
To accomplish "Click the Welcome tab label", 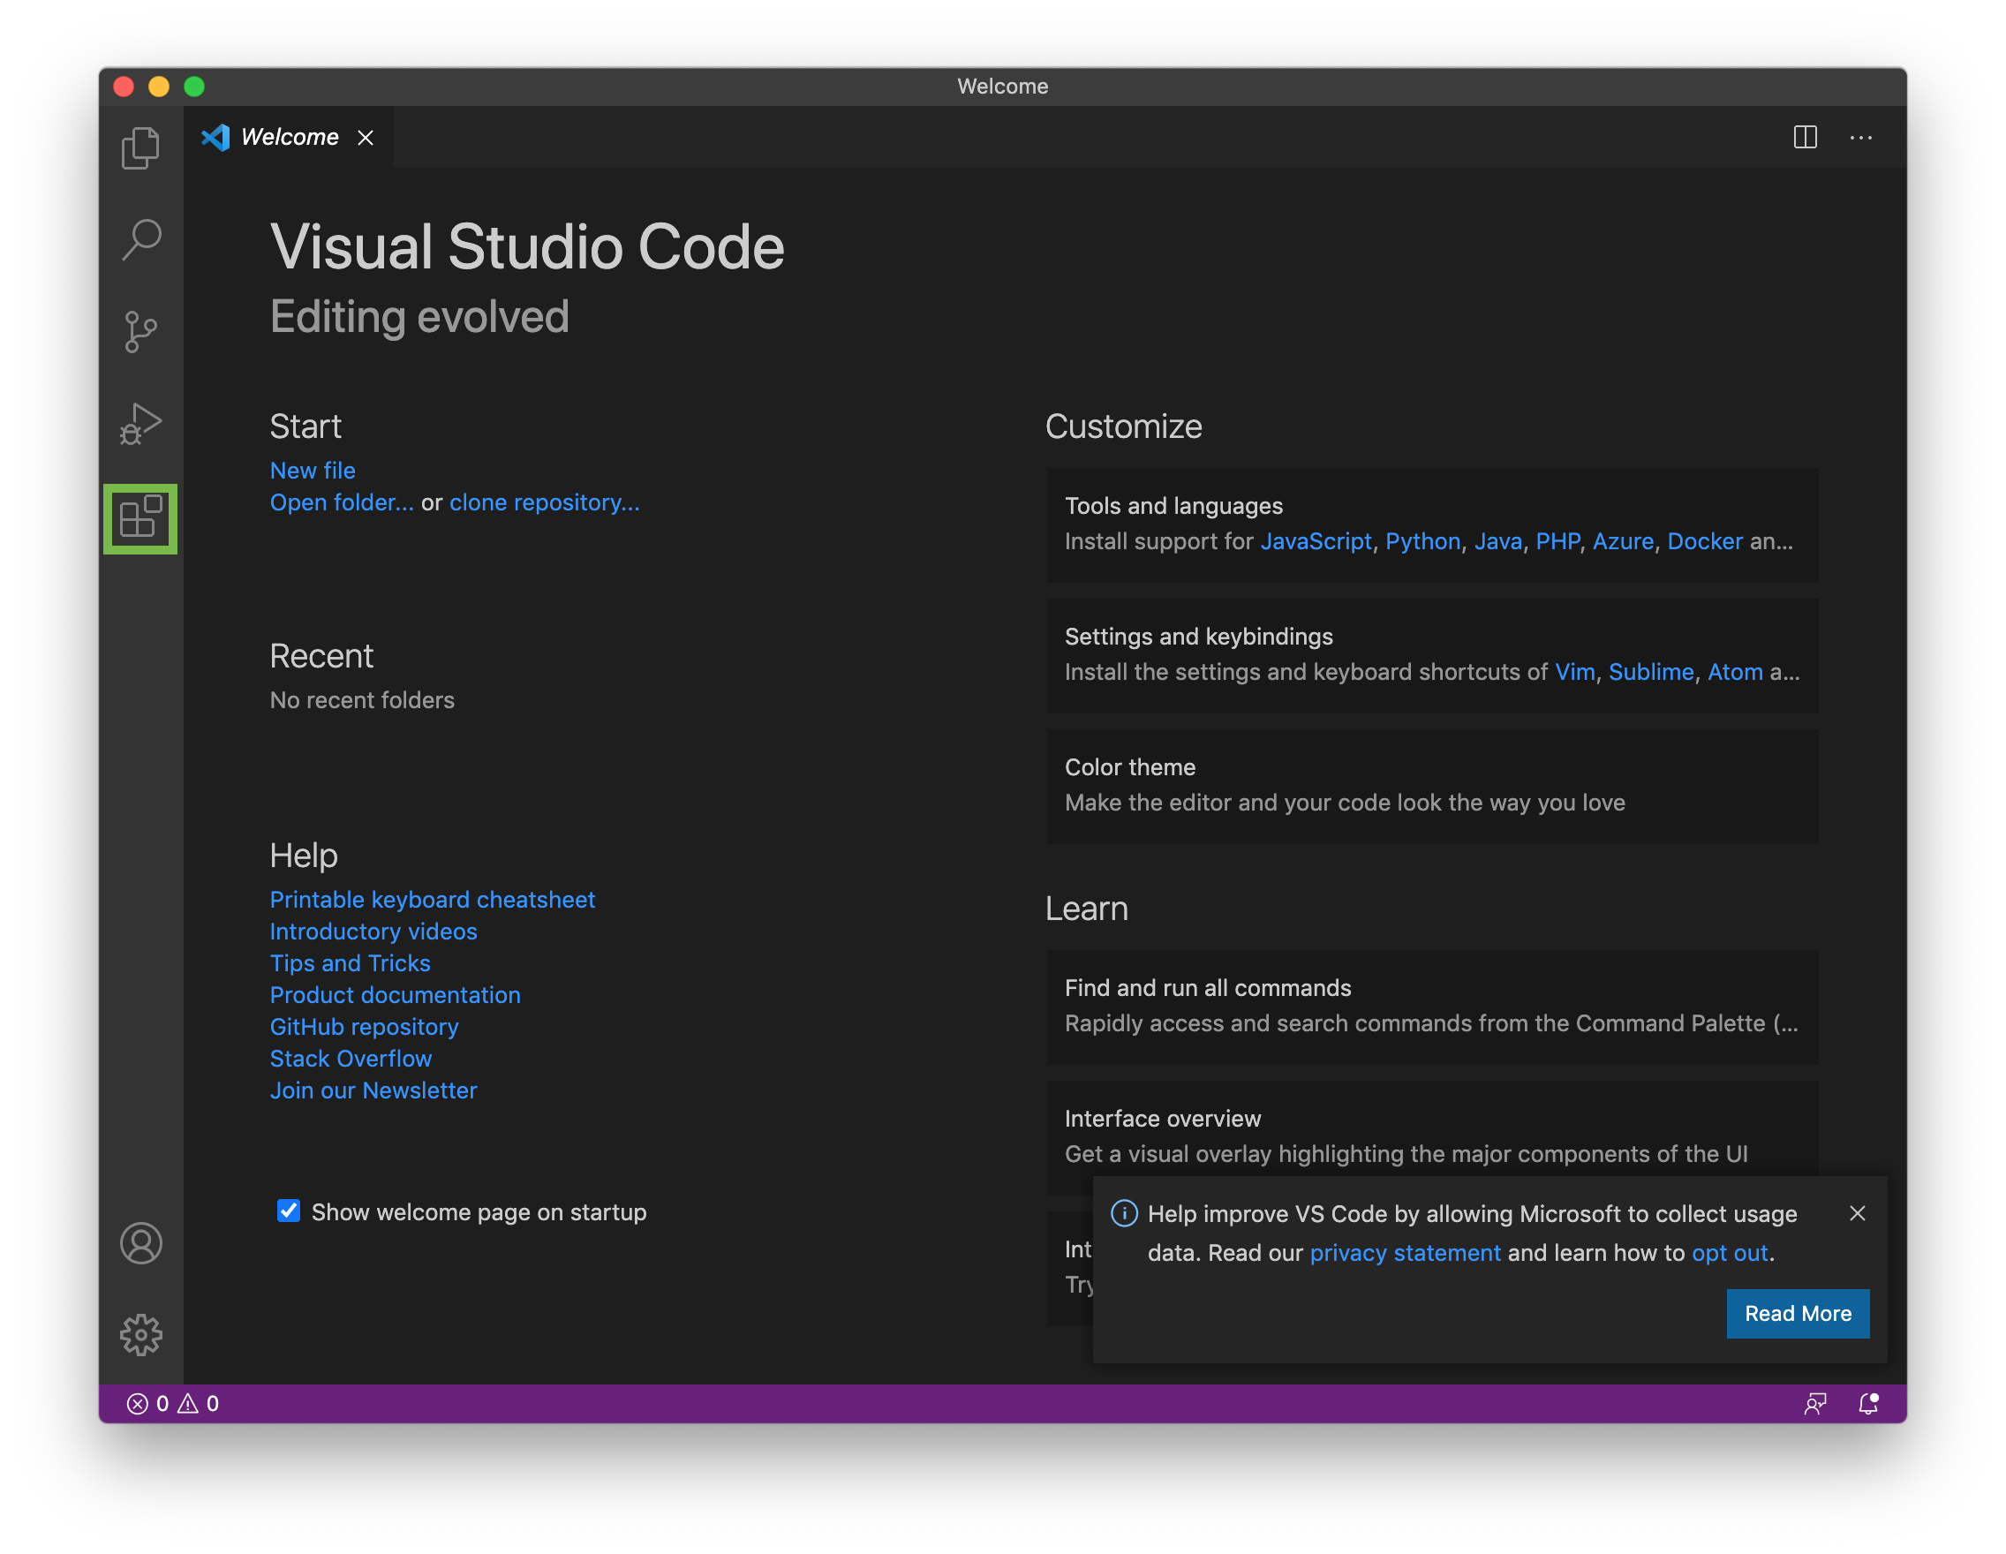I will click(290, 137).
